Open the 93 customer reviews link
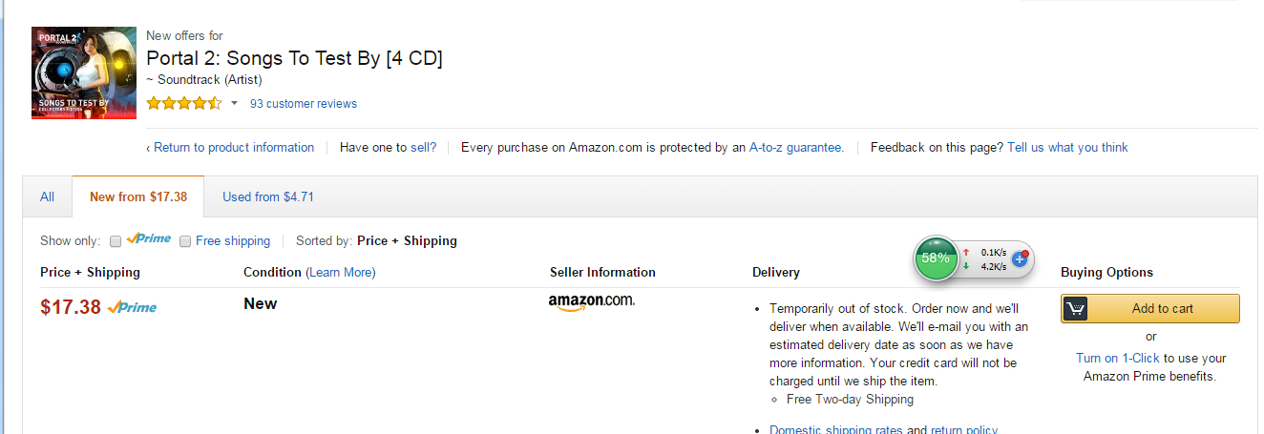 click(304, 103)
